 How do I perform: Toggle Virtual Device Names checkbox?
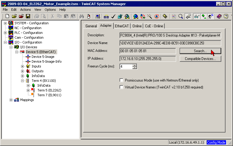(121, 87)
